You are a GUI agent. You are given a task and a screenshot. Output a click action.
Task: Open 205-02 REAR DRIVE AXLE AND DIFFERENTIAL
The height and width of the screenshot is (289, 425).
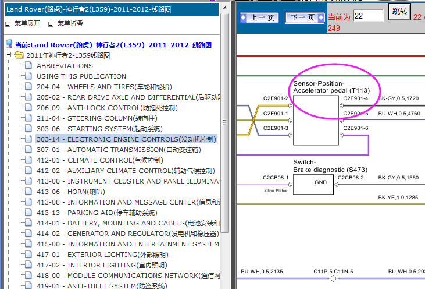tap(128, 97)
